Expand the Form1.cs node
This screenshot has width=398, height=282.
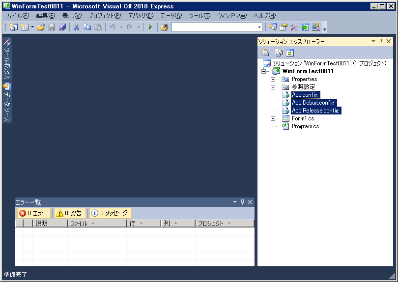click(273, 119)
